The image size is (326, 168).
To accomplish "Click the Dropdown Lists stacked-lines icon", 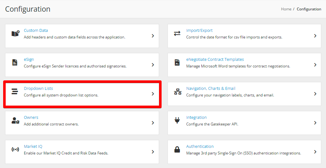I will click(15, 91).
